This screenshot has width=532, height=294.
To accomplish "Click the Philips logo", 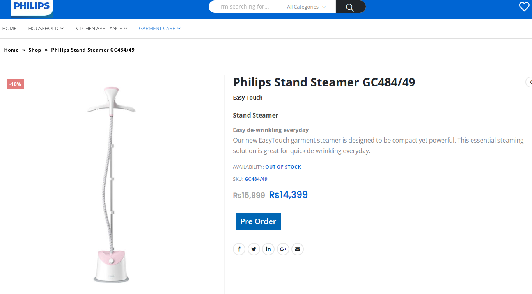I will pos(32,7).
